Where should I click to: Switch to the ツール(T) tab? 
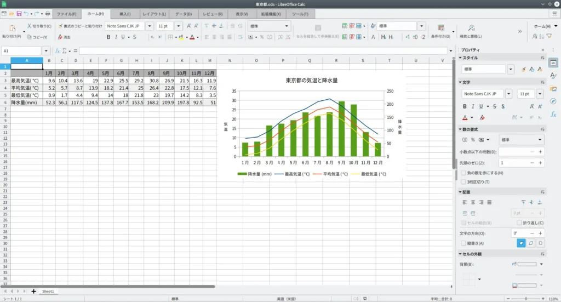300,14
